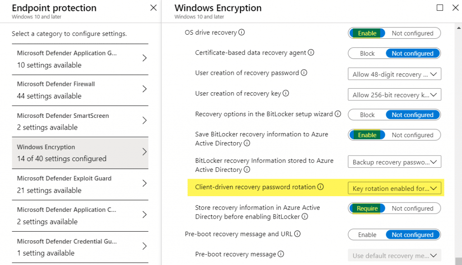Set OS drive recovery to Not configured

[x=412, y=33]
